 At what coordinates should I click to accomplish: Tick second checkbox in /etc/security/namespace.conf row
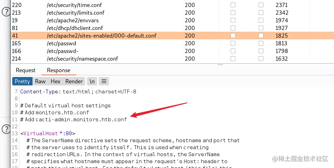pyautogui.click(x=261, y=59)
